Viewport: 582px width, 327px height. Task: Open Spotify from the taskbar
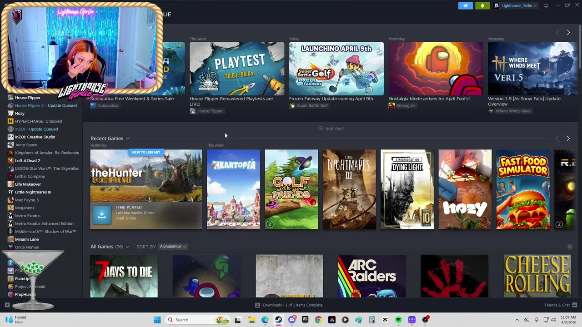point(398,320)
